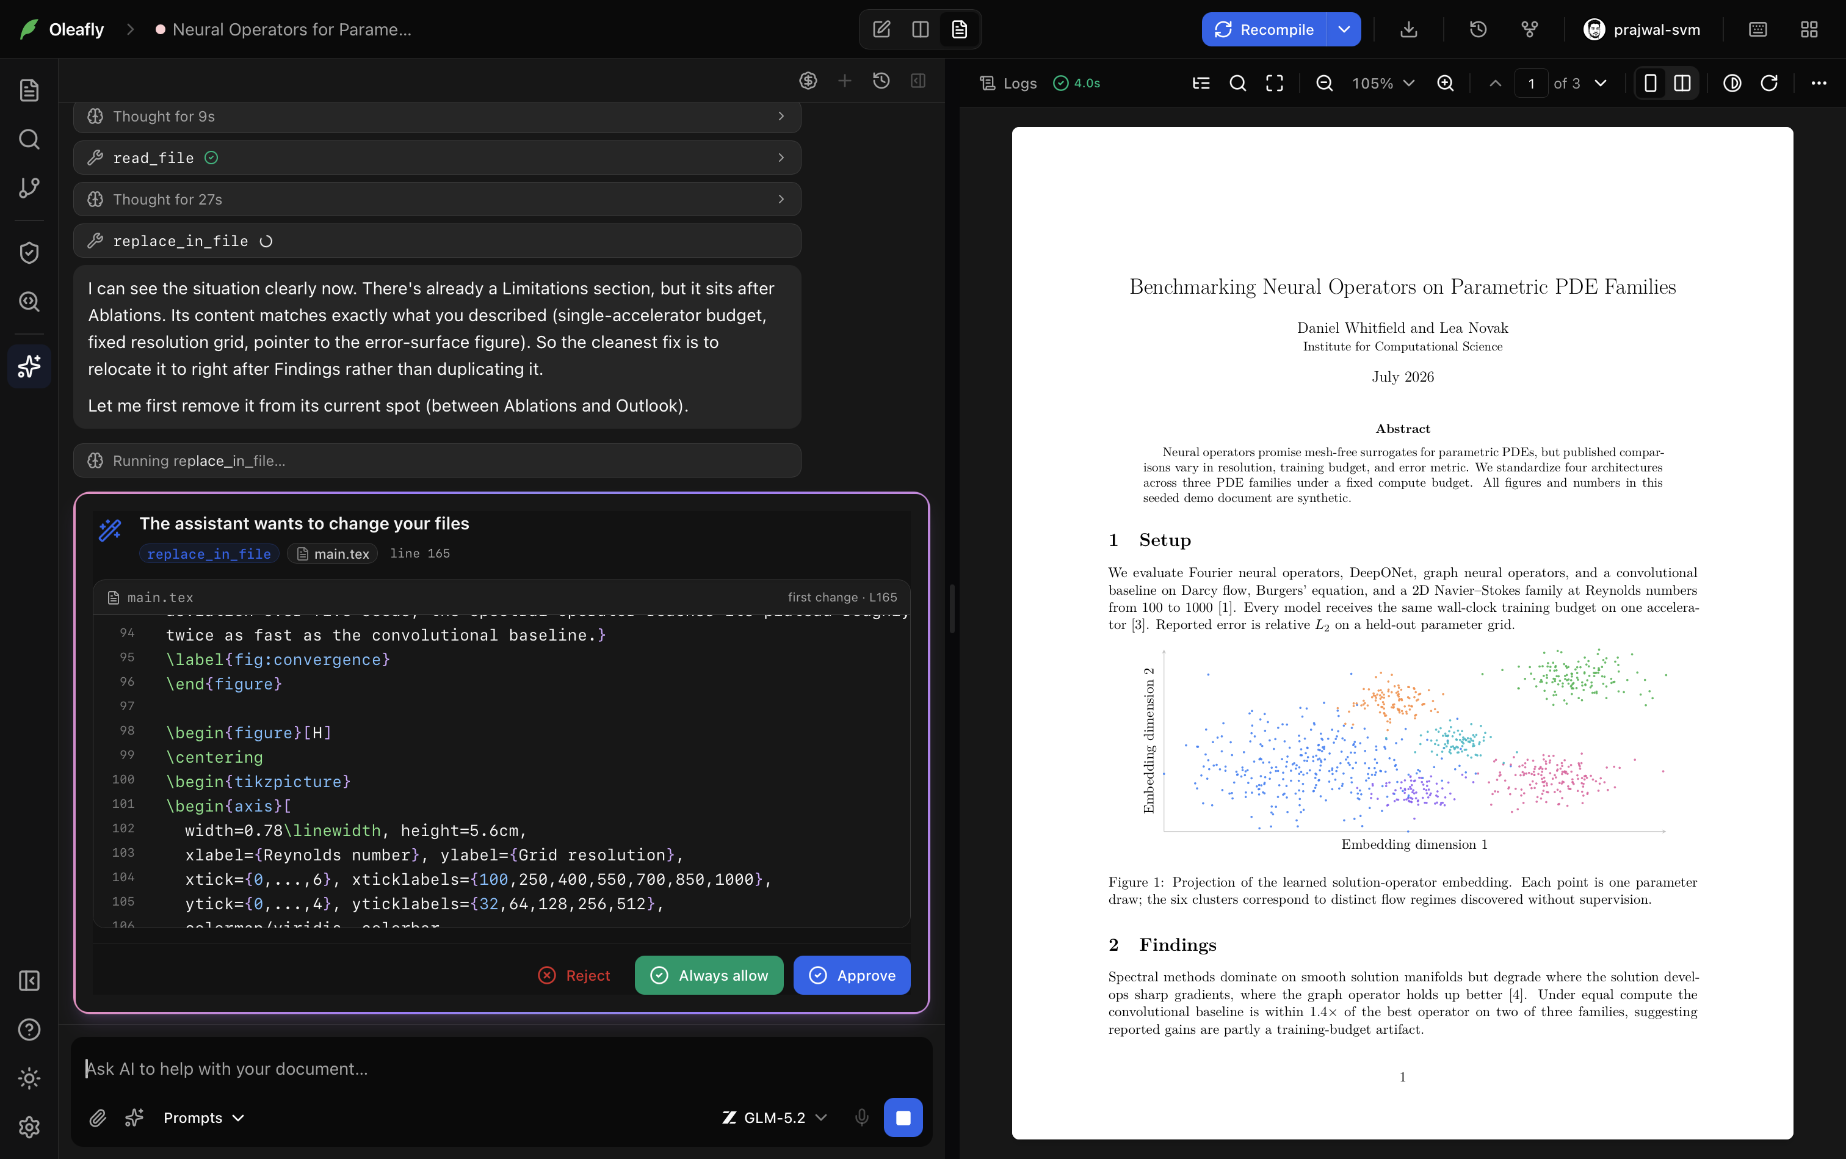Click the Oleafly leaf logo

(29, 29)
